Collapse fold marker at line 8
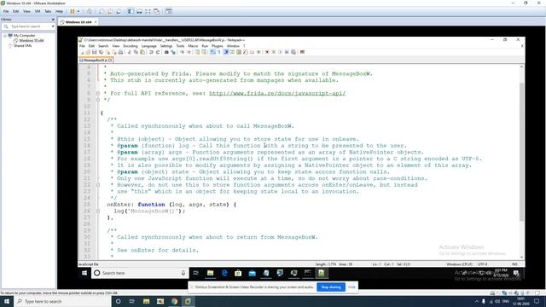546x307 pixels. (x=98, y=93)
